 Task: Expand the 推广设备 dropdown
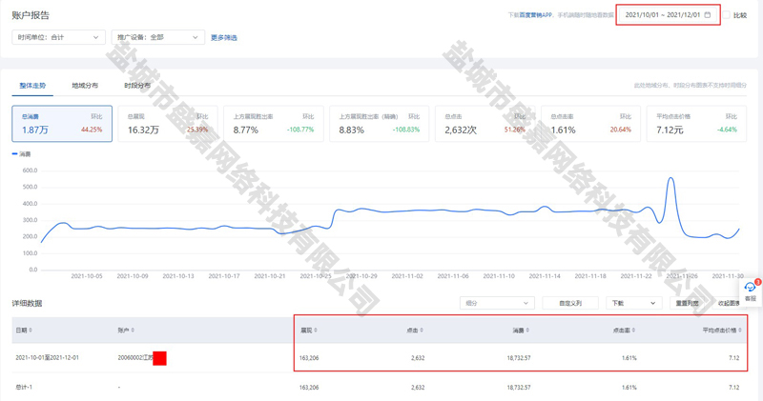coord(157,37)
